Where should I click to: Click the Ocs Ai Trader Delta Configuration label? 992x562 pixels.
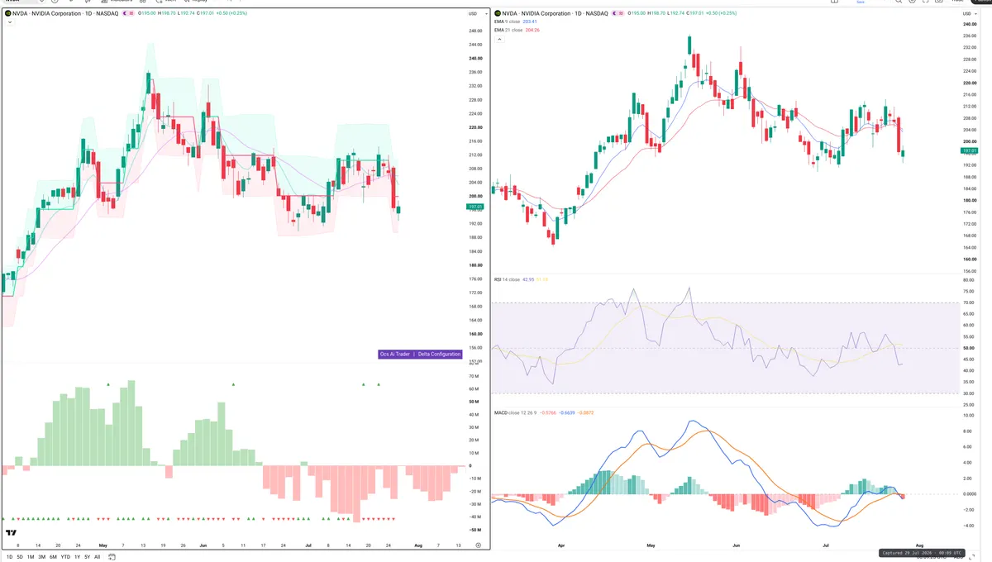click(x=420, y=354)
